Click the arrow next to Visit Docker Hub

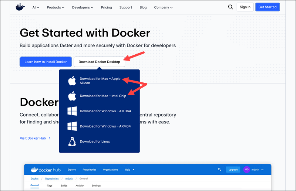(50, 138)
